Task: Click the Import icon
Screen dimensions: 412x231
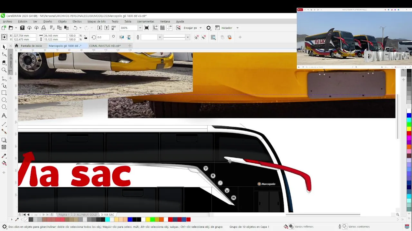Action: [99, 28]
